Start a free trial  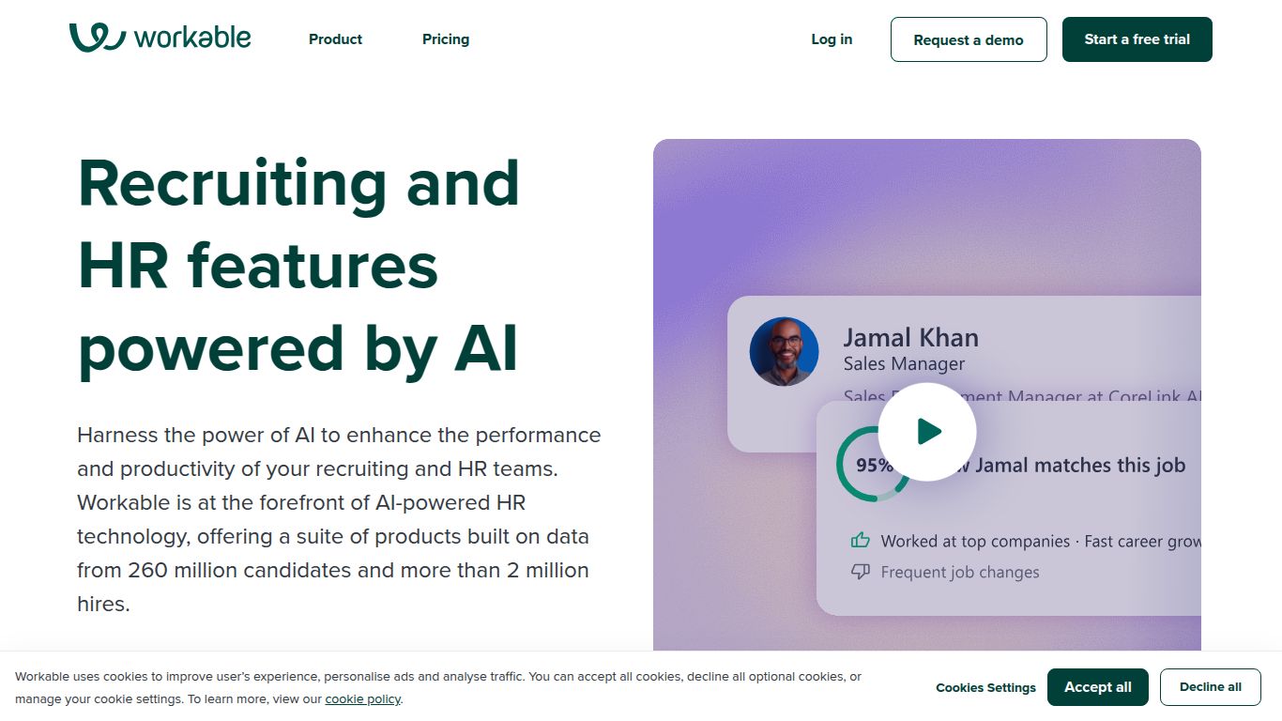click(x=1137, y=39)
